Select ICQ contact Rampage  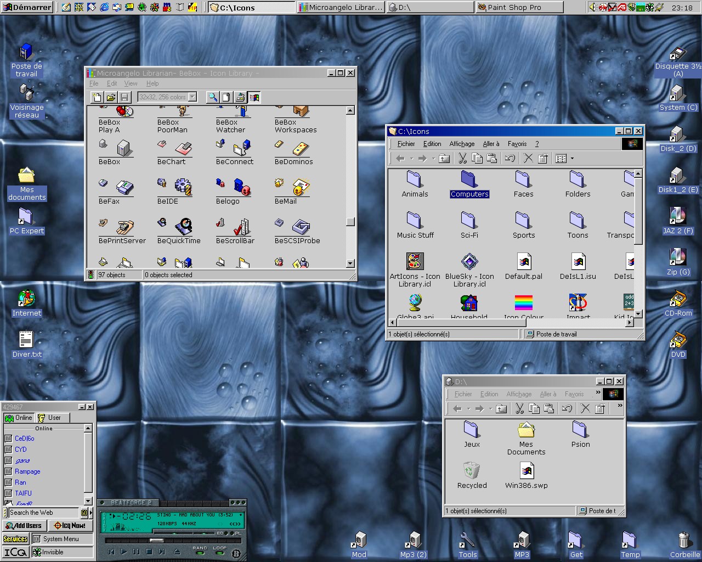27,471
